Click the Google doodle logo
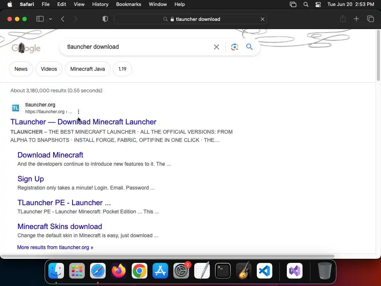Screen dimensions: 381x286 [x=26, y=48]
